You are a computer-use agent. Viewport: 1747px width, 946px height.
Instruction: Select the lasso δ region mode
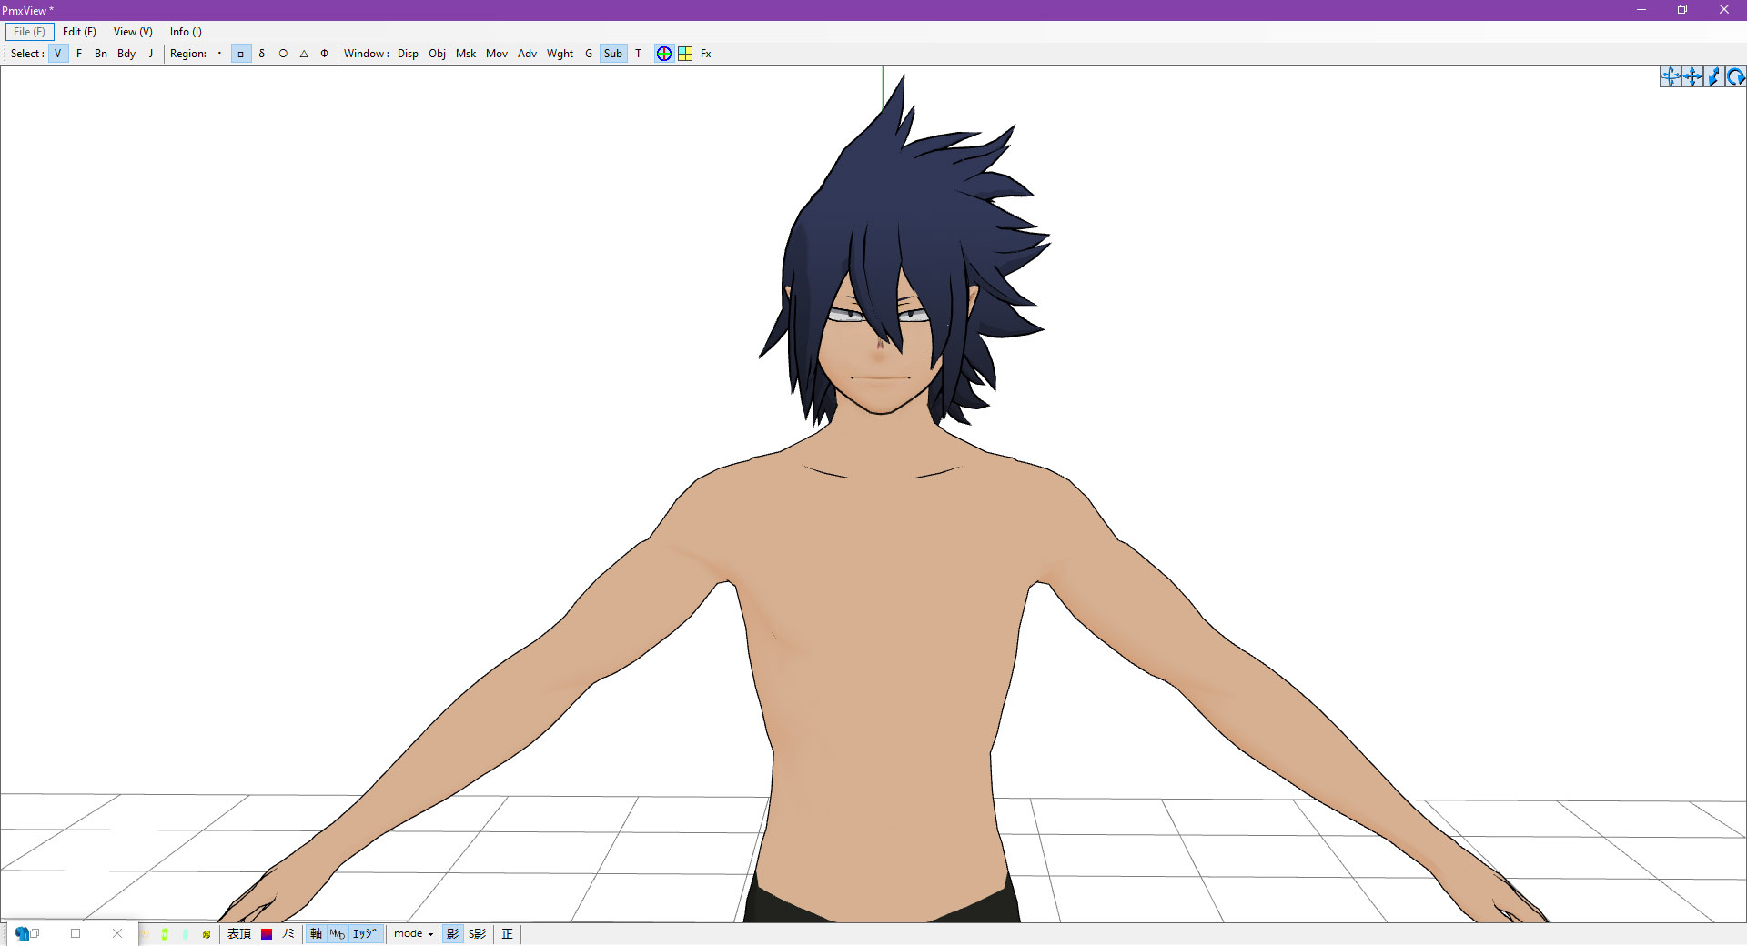(x=262, y=54)
